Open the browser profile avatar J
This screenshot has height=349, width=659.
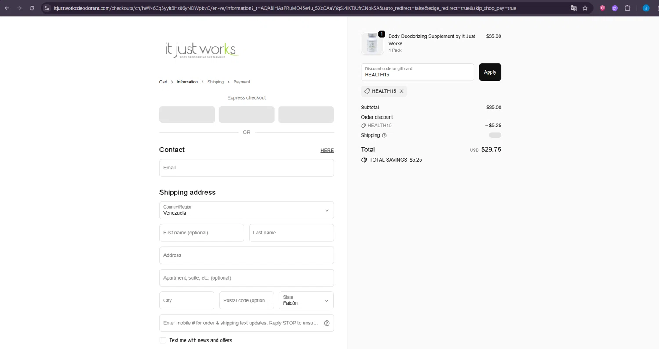tap(646, 8)
